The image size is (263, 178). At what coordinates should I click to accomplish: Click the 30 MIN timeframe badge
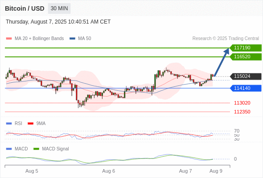[59, 8]
